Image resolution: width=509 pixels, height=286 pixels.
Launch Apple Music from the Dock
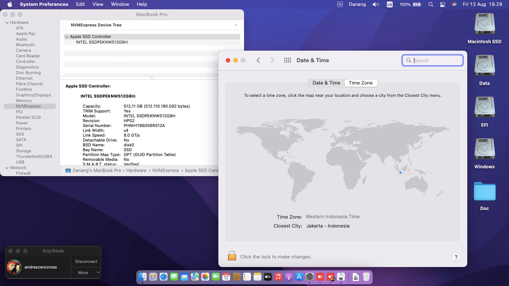pos(278,277)
